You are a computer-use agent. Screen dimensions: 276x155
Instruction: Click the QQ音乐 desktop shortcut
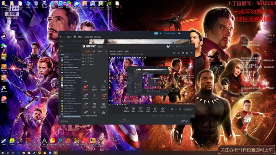(12, 141)
